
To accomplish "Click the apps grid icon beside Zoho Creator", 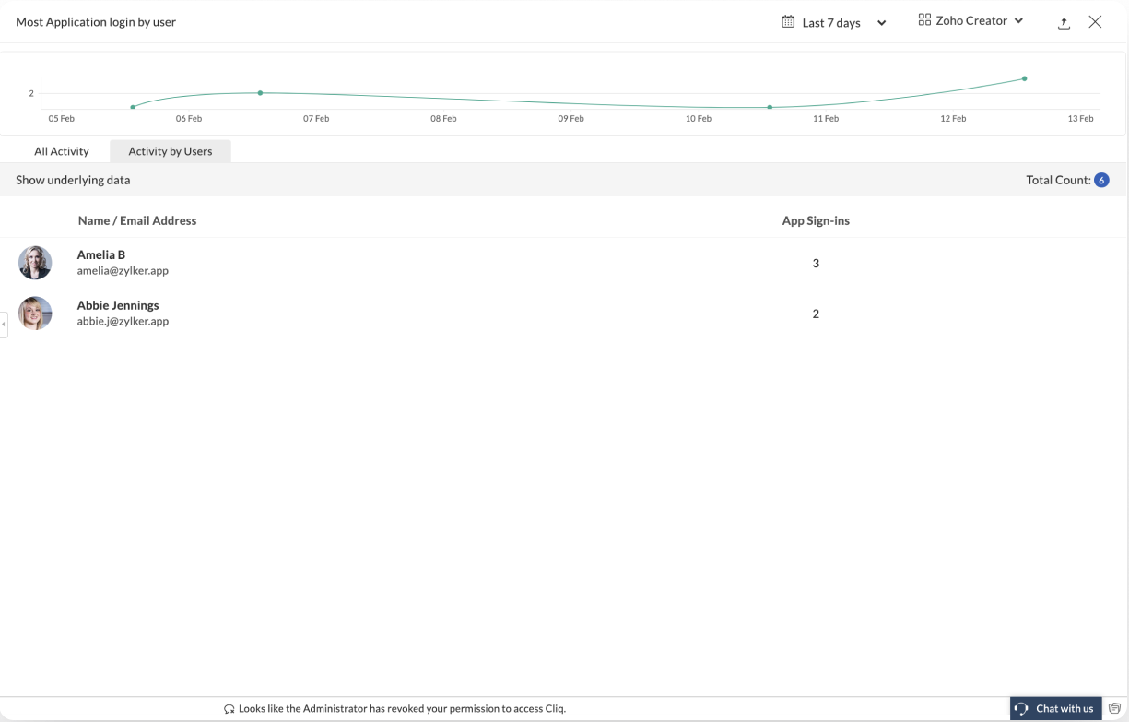I will click(924, 19).
